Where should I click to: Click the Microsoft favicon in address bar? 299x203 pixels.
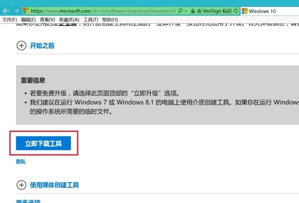pos(26,11)
